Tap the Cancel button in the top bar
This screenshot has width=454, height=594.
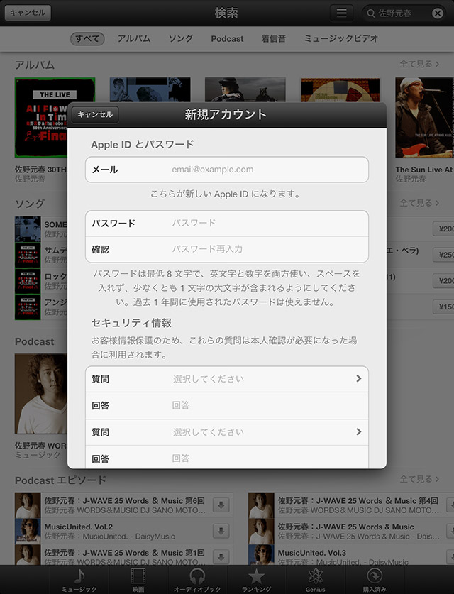(x=28, y=13)
